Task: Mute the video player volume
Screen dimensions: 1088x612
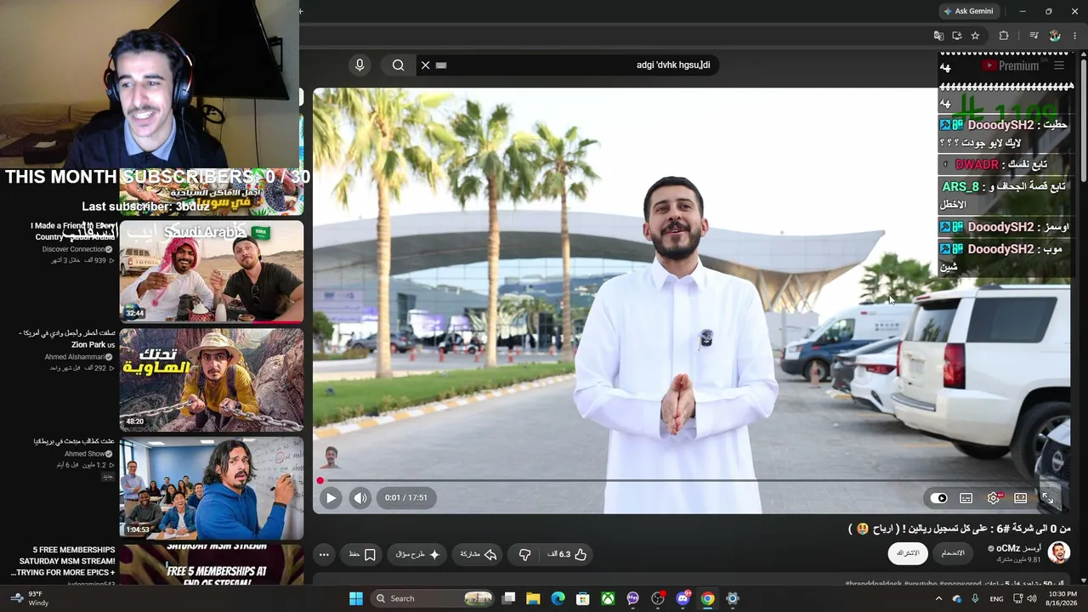Action: (x=360, y=498)
